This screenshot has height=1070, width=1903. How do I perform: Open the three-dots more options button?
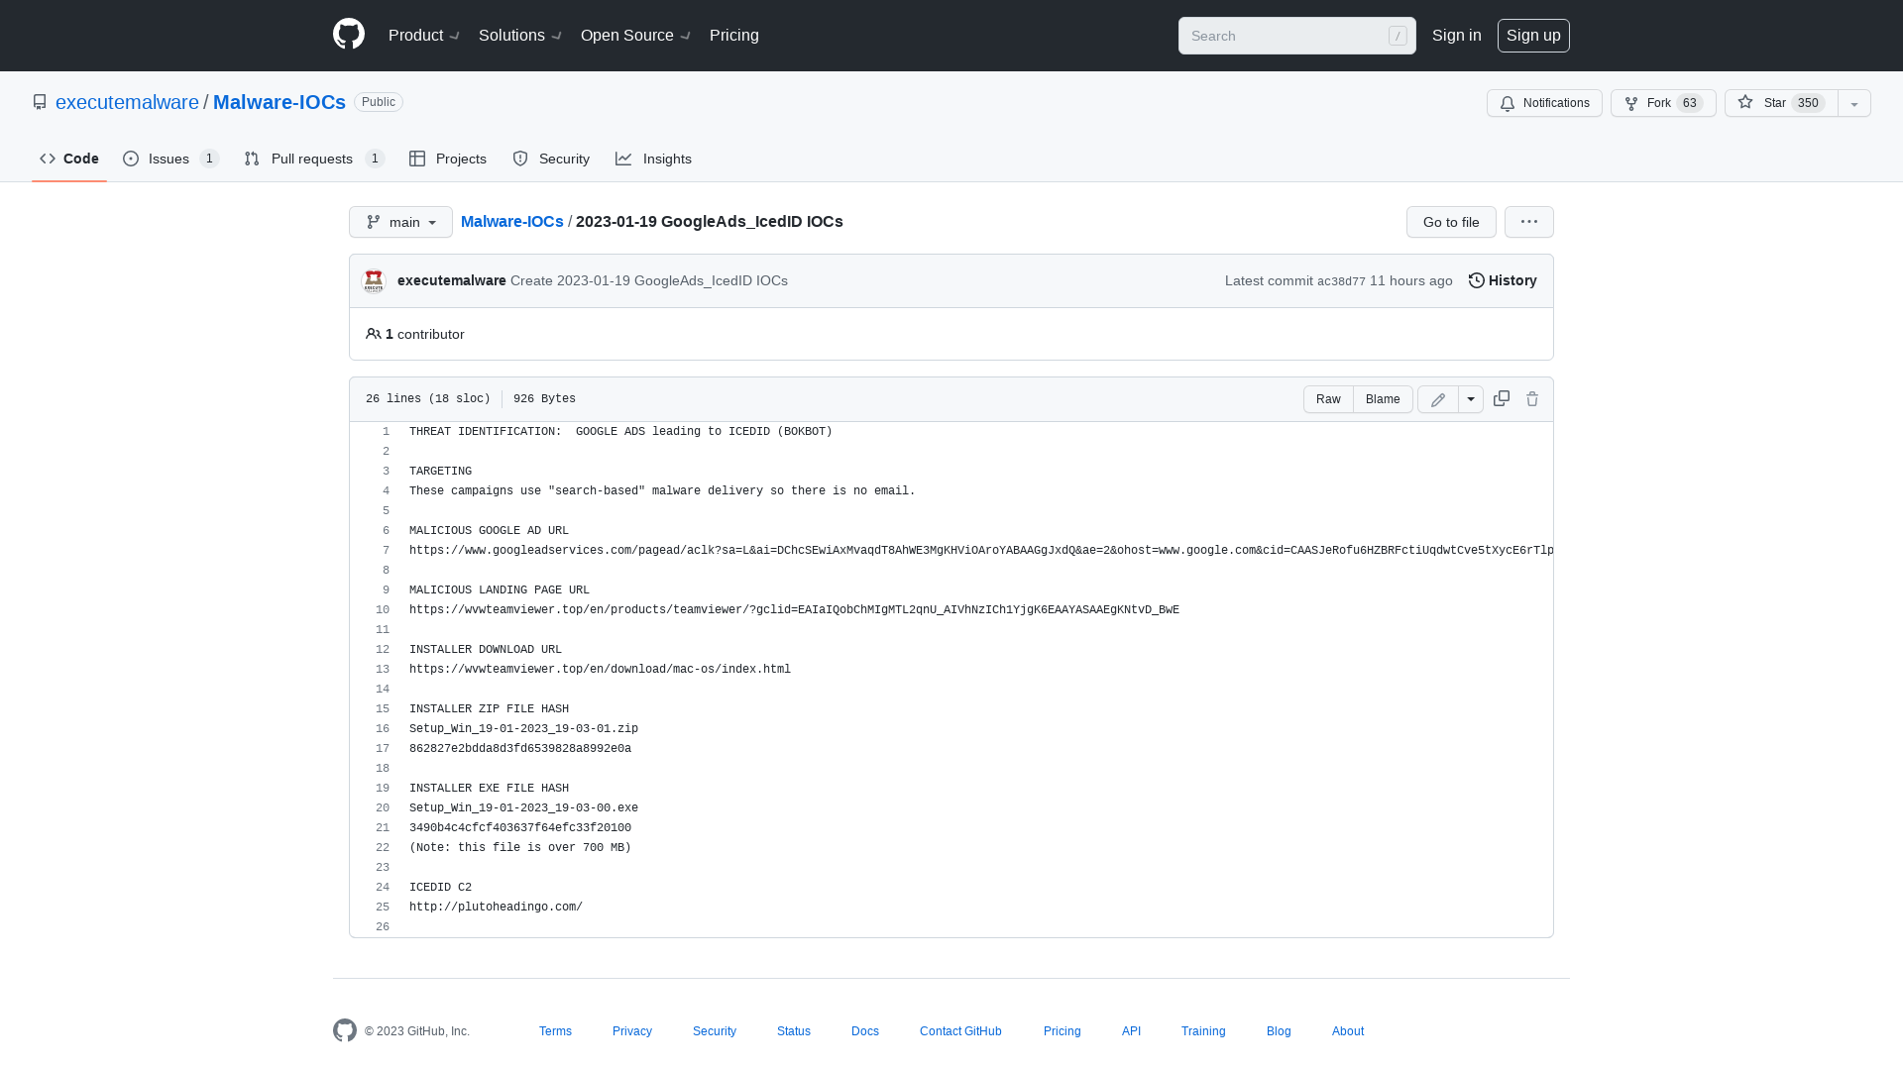[x=1529, y=222]
